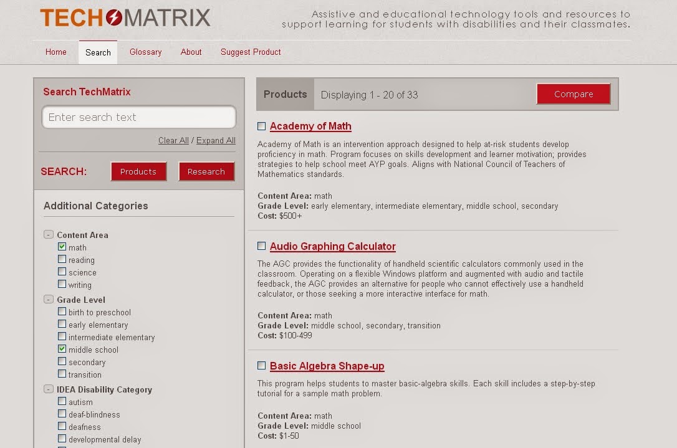677x448 pixels.
Task: Check Audio Graphing Calculator's compare box
Action: tap(261, 245)
